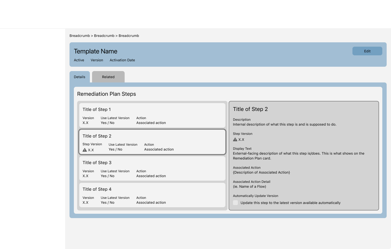This screenshot has width=391, height=249.
Task: Click the Active status label
Action: pyautogui.click(x=79, y=60)
